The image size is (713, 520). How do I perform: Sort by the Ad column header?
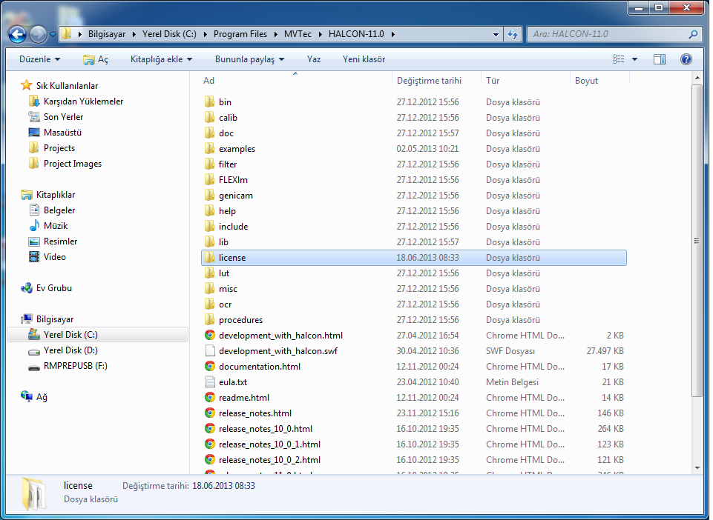[x=295, y=81]
